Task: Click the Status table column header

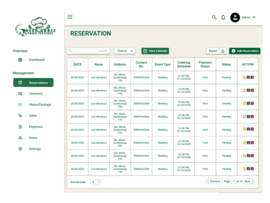Action: click(227, 64)
